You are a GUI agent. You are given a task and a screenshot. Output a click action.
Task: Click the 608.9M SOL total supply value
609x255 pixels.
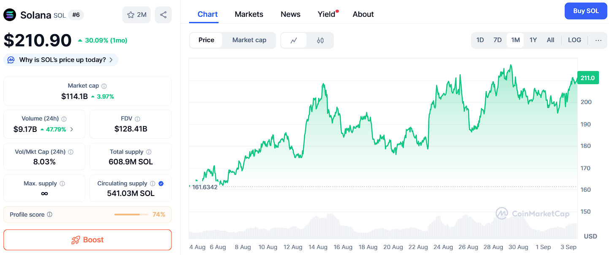(131, 162)
